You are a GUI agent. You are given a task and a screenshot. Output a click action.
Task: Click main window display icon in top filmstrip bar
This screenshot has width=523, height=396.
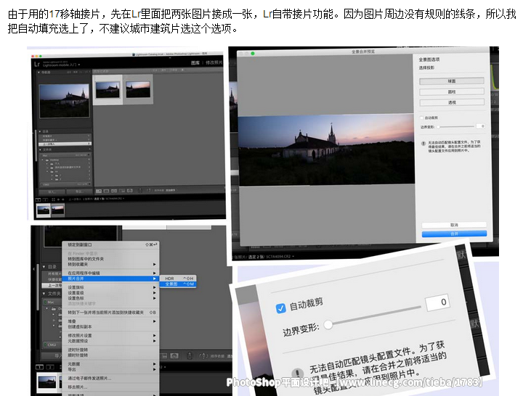click(38, 200)
